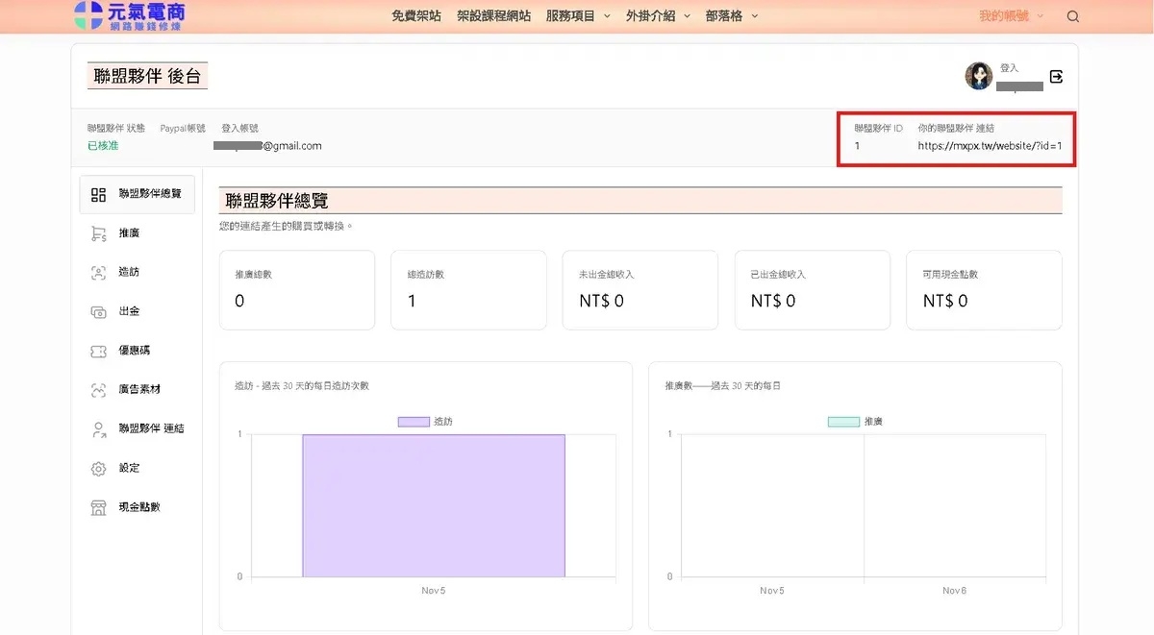
Task: Open the 架設課程網站 menu item
Action: click(493, 16)
